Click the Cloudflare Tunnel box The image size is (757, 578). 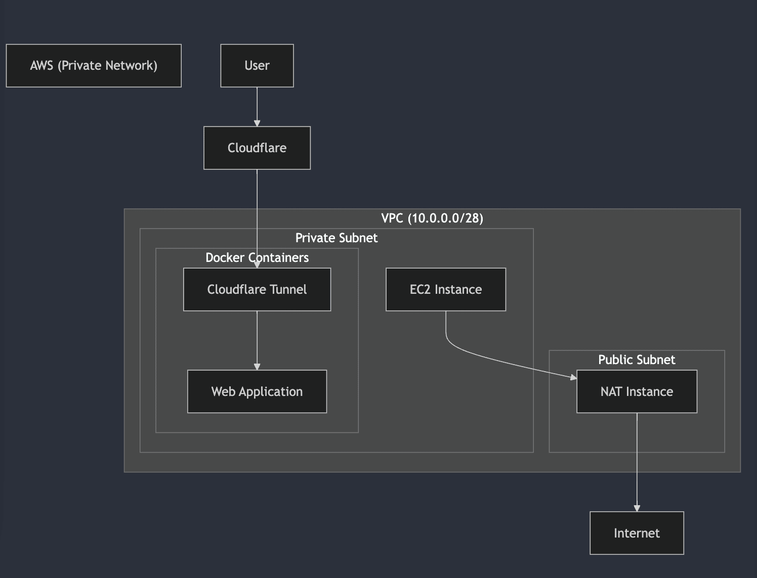pyautogui.click(x=257, y=289)
